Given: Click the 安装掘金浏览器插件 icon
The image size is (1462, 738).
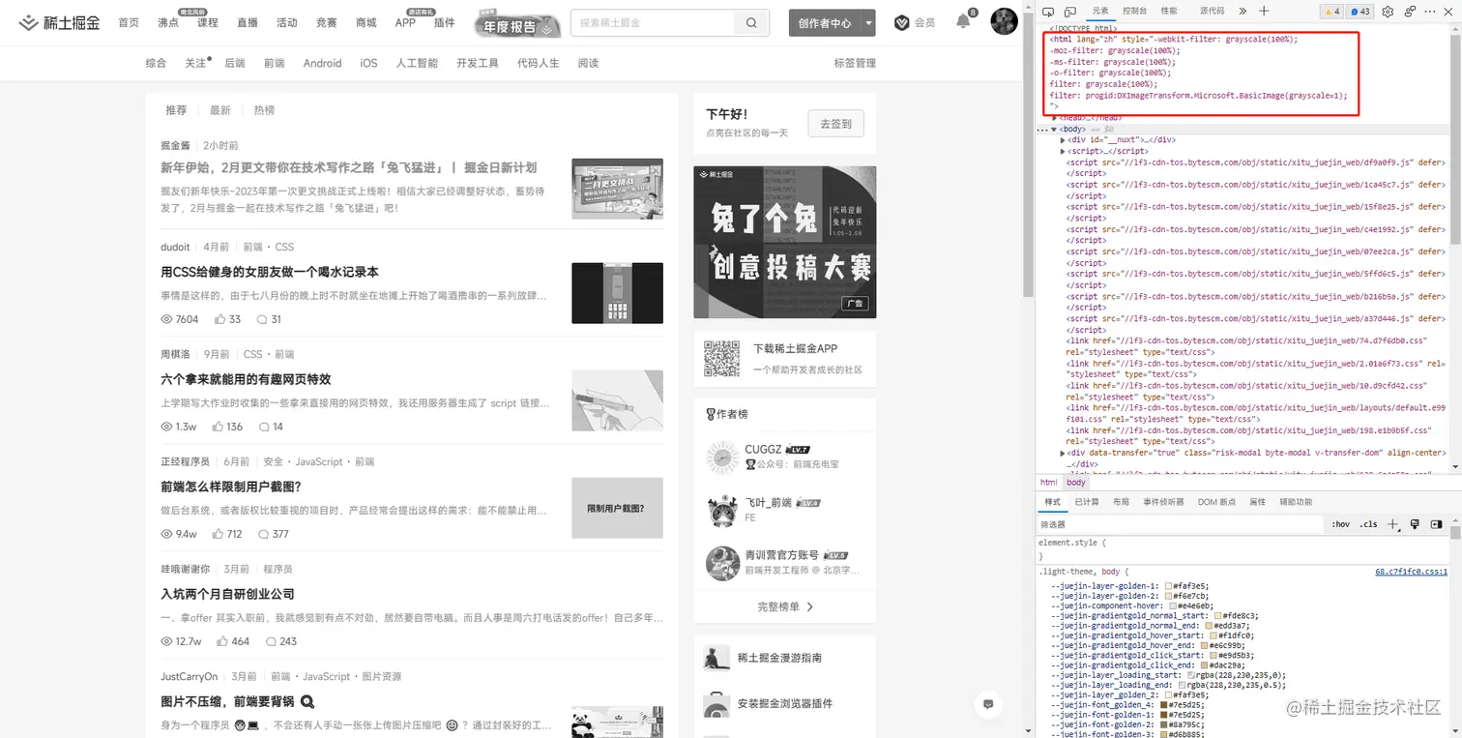Looking at the screenshot, I should click(716, 704).
